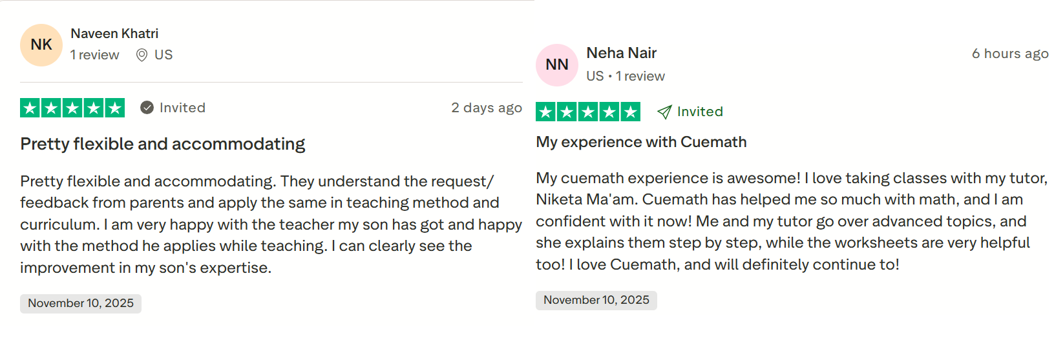This screenshot has height=338, width=1054.
Task: Click the "2 days ago" timestamp
Action: pyautogui.click(x=486, y=108)
